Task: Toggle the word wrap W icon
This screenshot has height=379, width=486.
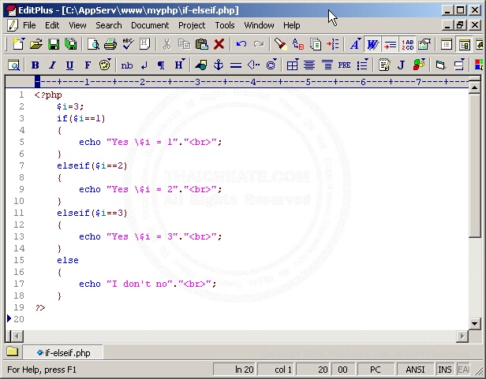Action: [372, 45]
